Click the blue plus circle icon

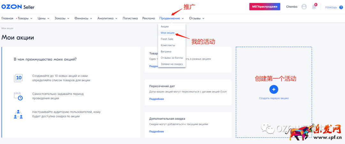click(x=274, y=89)
